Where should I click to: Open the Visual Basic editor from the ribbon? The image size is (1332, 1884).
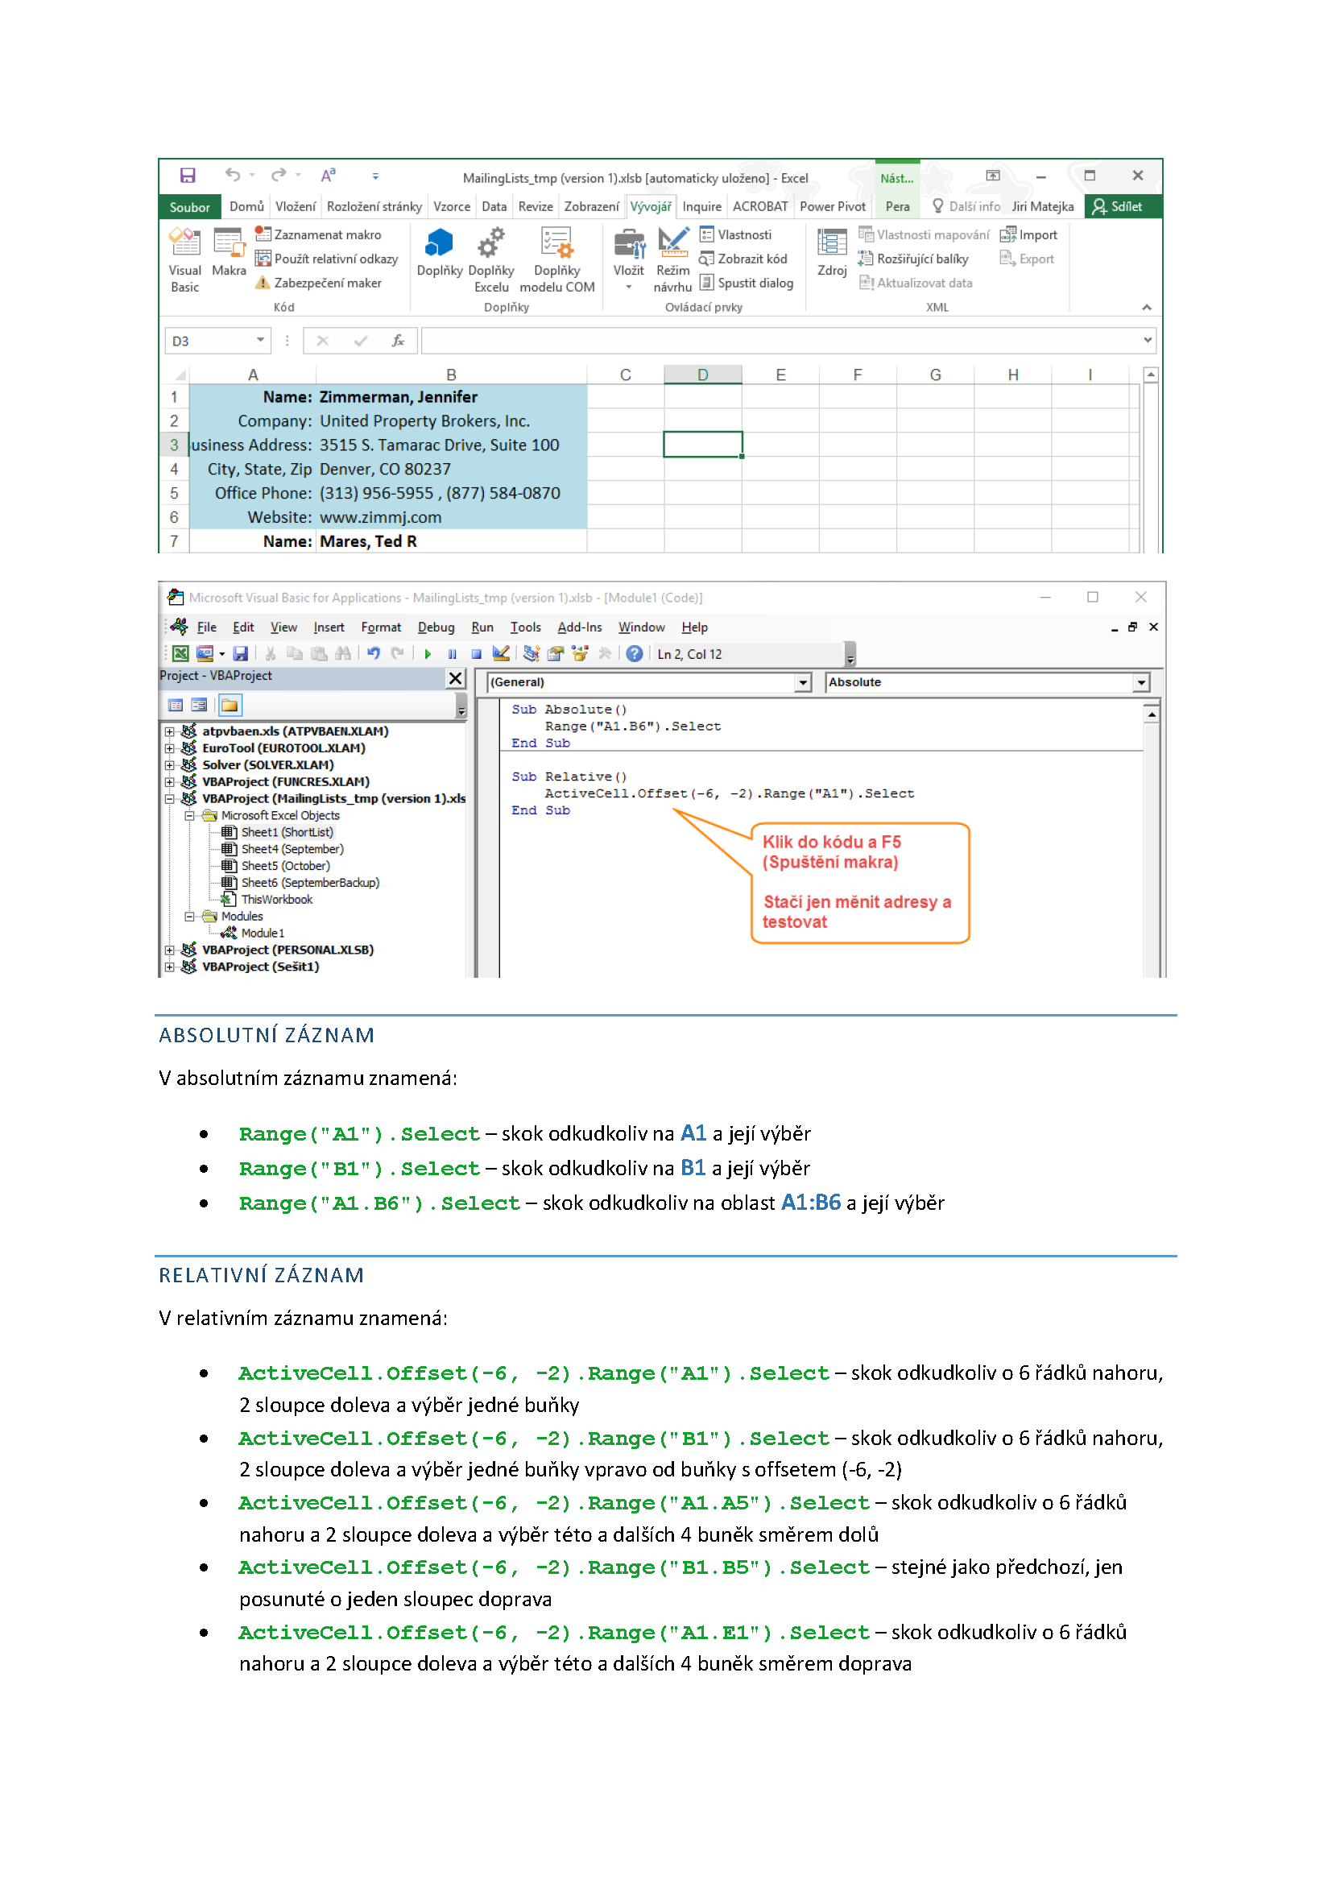point(184,259)
